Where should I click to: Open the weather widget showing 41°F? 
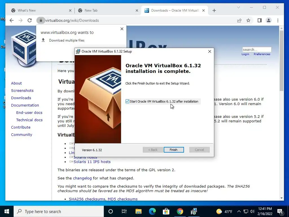[224, 211]
